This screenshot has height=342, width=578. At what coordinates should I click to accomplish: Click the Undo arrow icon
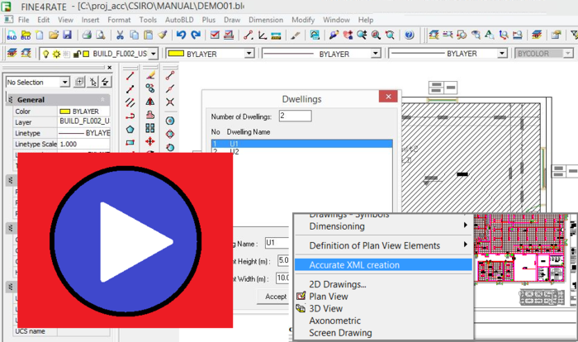coord(179,36)
